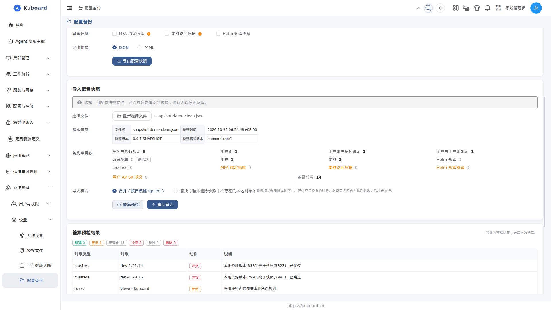This screenshot has width=551, height=310.
Task: Open 配置备份 sidebar item
Action: click(x=30, y=280)
